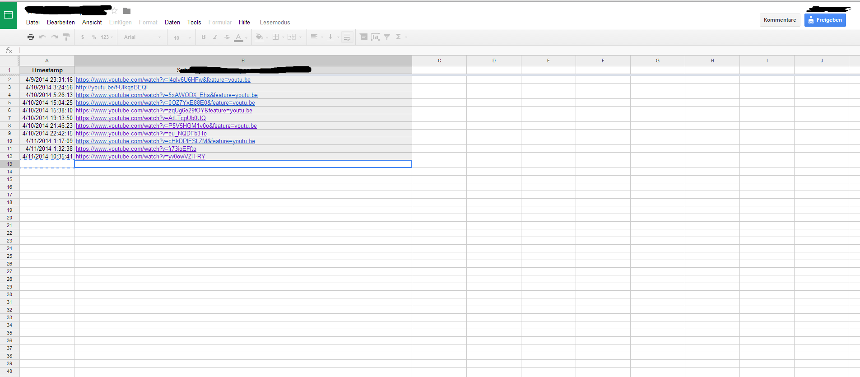
Task: Toggle Strikethrough formatting
Action: click(x=227, y=37)
